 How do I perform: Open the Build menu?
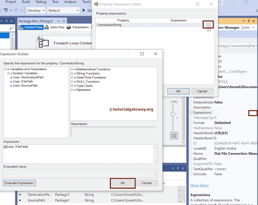(26, 2)
